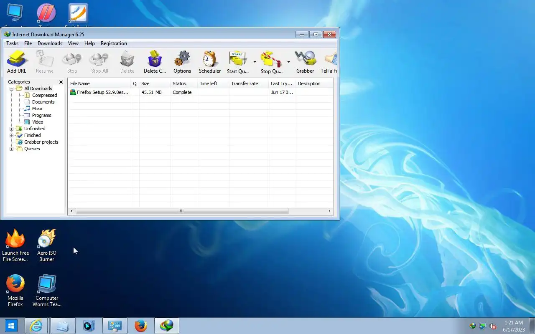
Task: Expand the Unfinished category node
Action: 12,129
